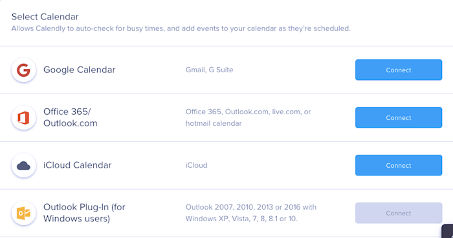
Task: Click the 'Outlook 2007, 2010, 2013' description line
Action: click(x=251, y=207)
